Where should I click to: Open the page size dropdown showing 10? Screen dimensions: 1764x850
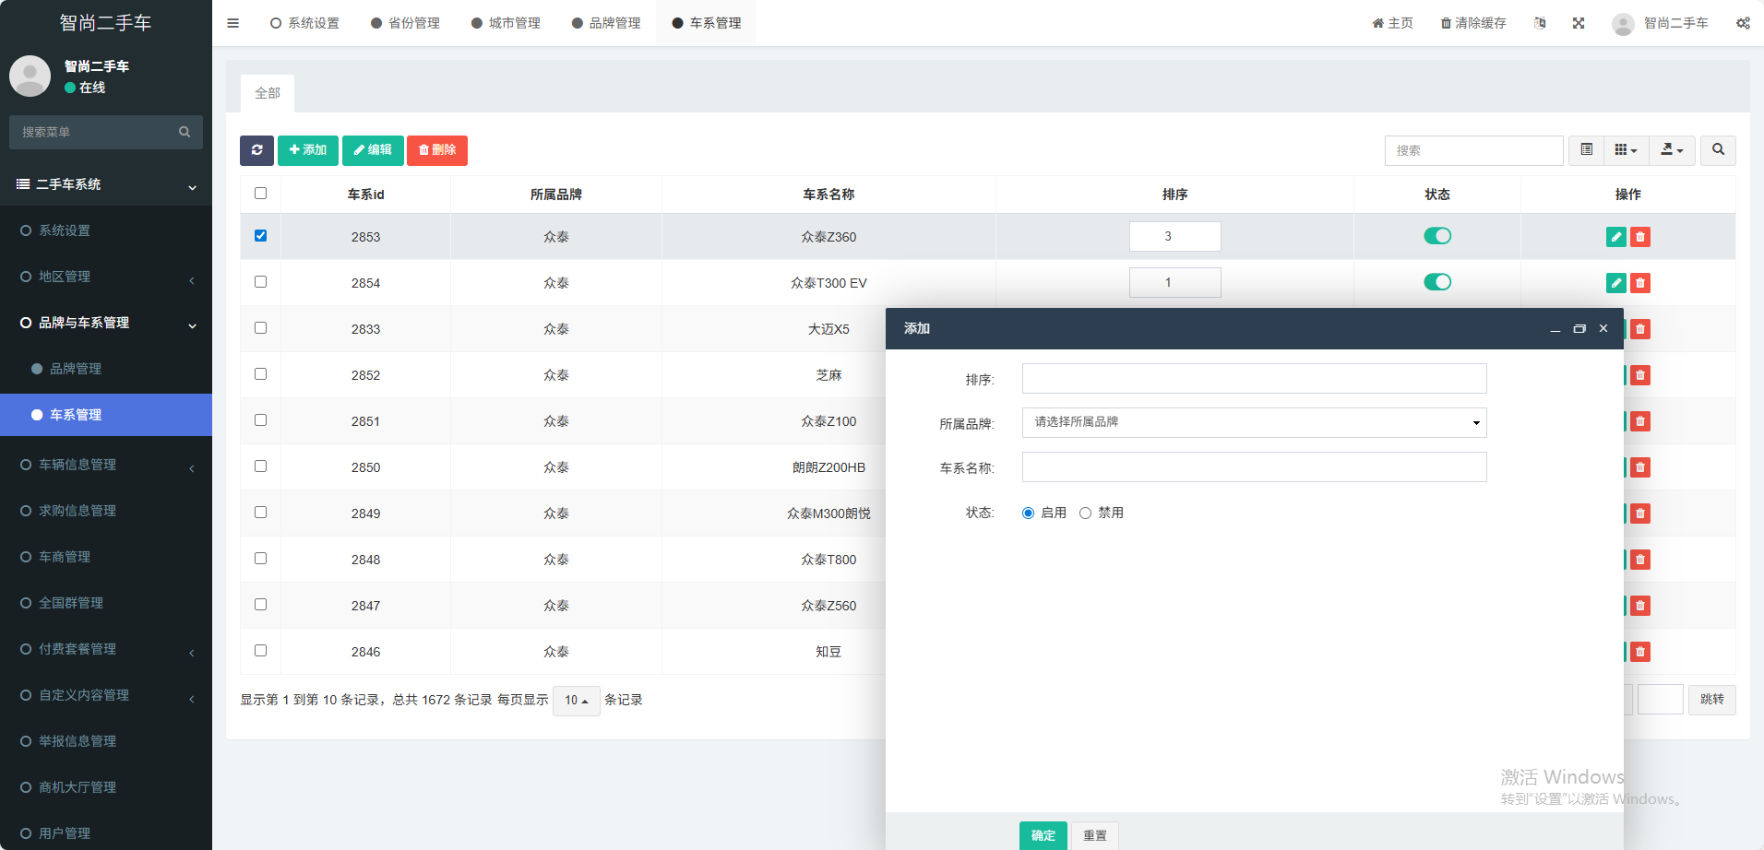tap(576, 701)
